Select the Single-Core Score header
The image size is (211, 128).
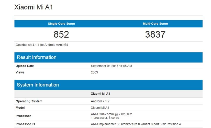[61, 24]
